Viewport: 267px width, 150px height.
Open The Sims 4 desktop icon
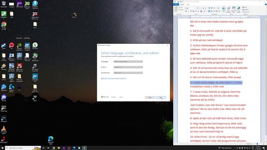coord(35,46)
